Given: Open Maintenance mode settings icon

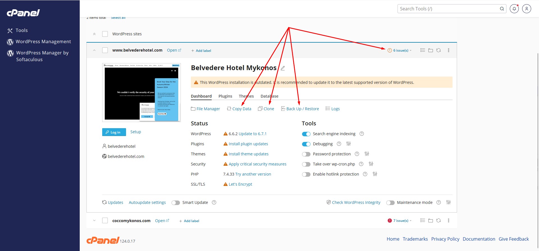Looking at the screenshot, I should tap(448, 202).
